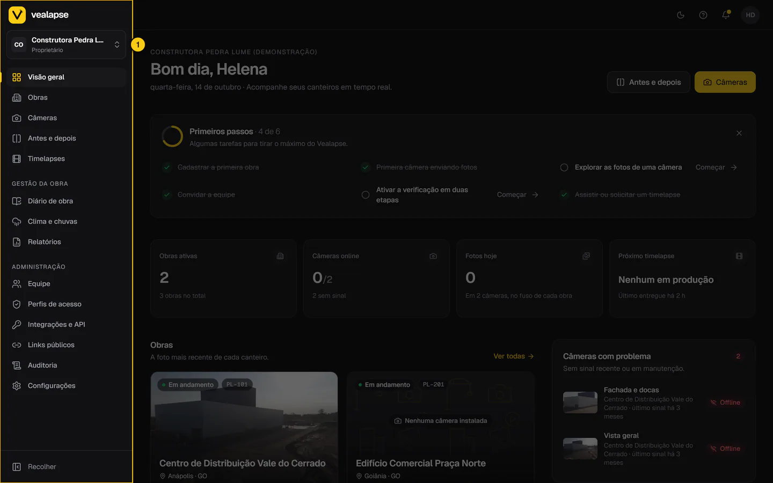The width and height of the screenshot is (773, 483).
Task: Click Começar for Explorar as fotos
Action: 716,167
